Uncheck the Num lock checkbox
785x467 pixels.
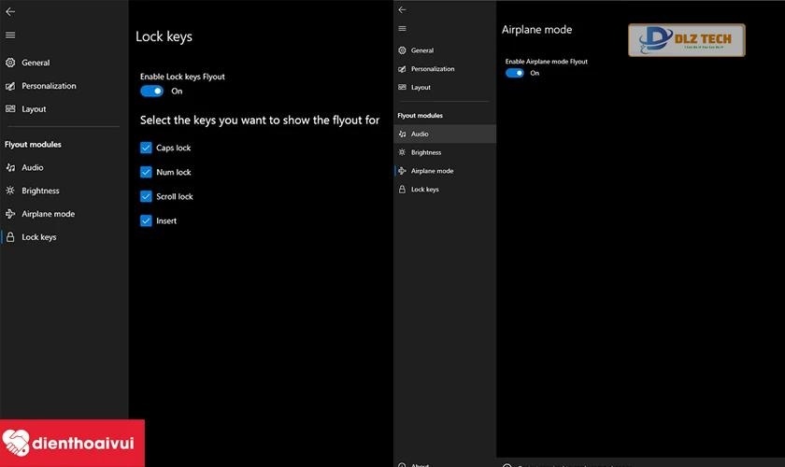pyautogui.click(x=146, y=172)
